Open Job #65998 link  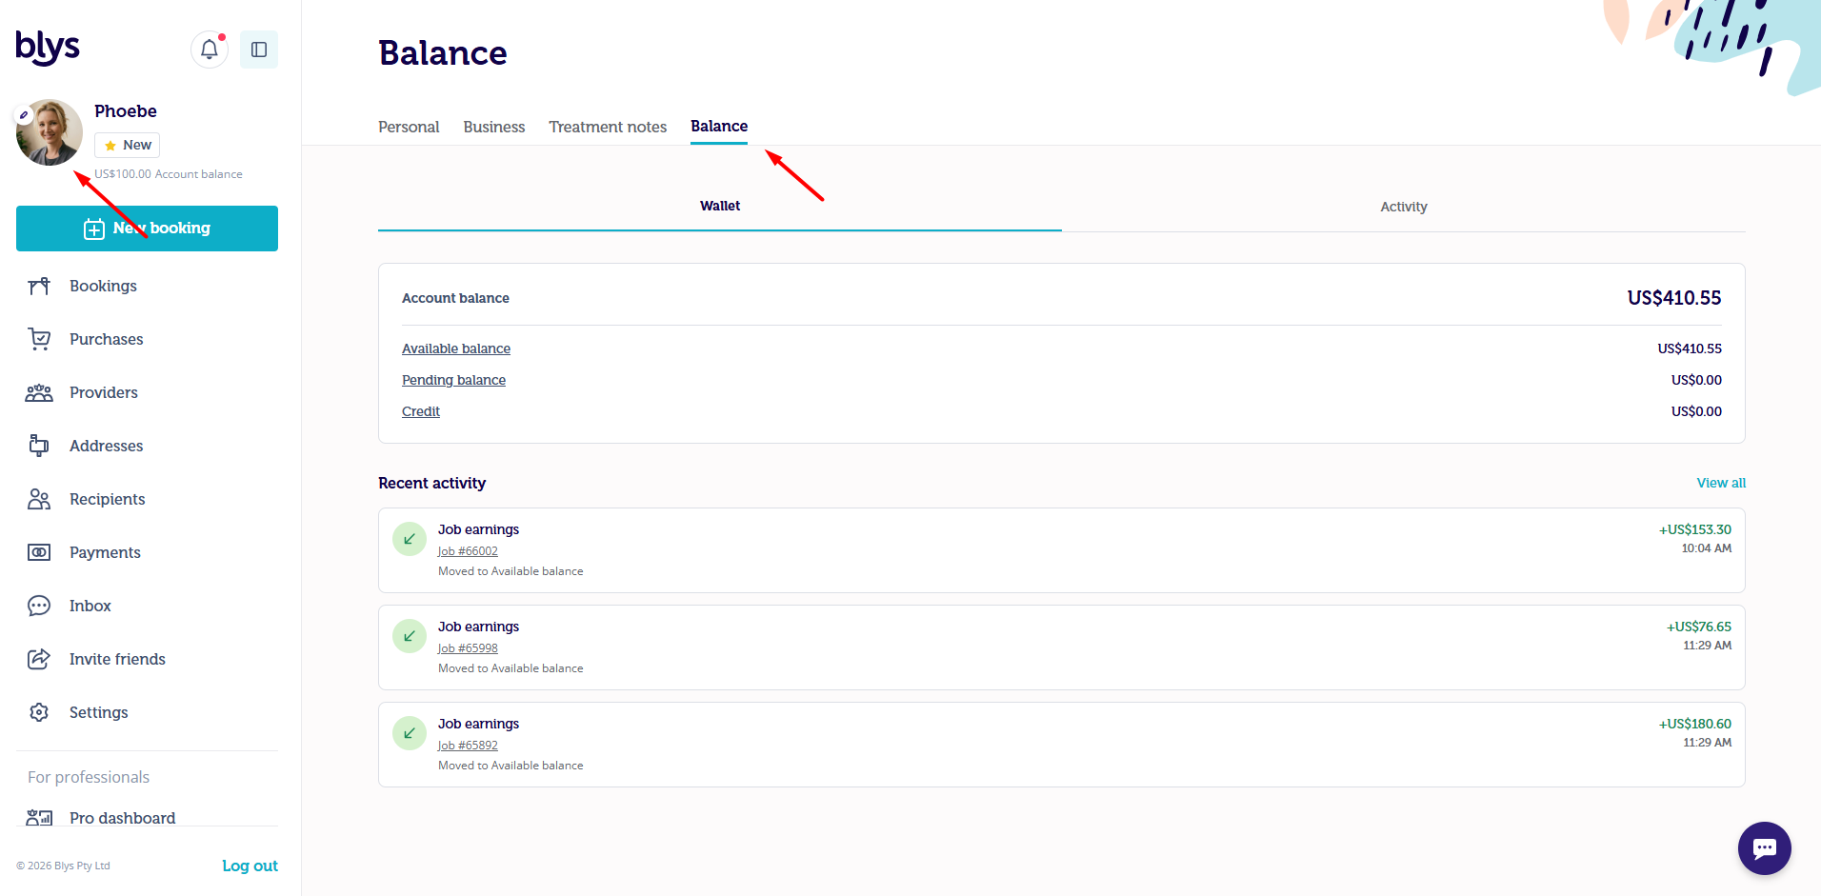coord(468,648)
